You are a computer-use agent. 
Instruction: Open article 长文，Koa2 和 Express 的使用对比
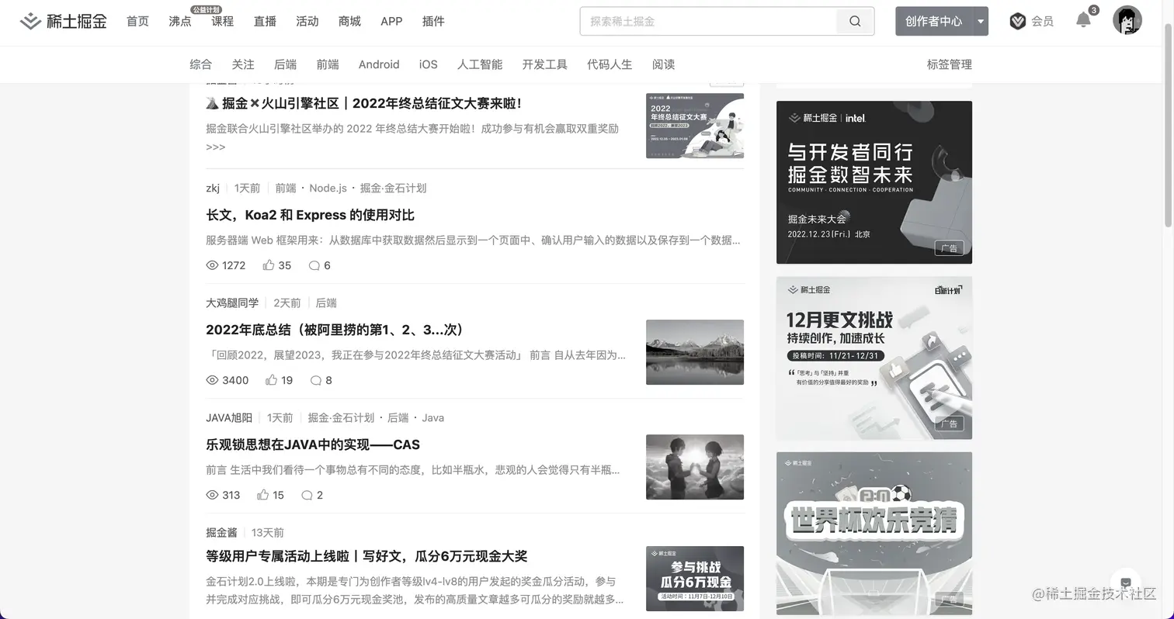[310, 215]
